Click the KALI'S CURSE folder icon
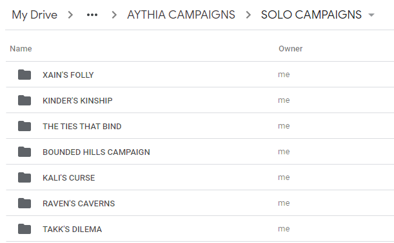Viewport: 394px width, 243px height. [25, 177]
